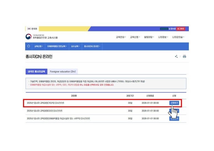Open the 교육신청 menu in top navigation
This screenshot has width=214, height=151.
[135, 37]
